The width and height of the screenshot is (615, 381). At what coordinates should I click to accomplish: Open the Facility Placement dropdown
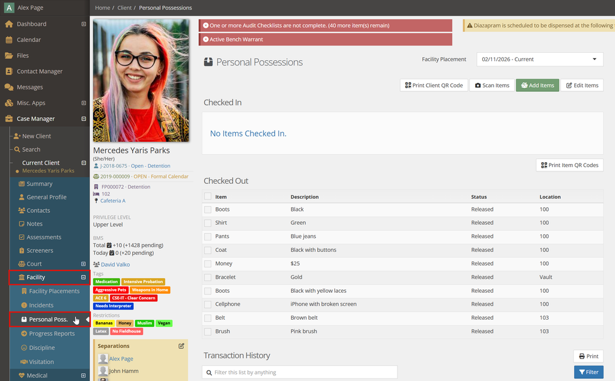pyautogui.click(x=540, y=59)
